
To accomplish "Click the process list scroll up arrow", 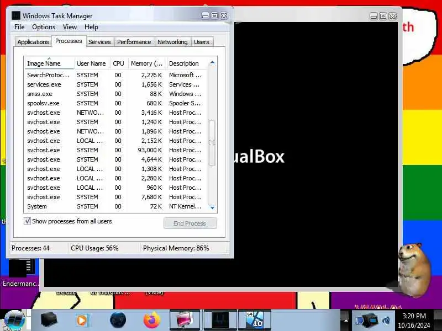I will pos(212,62).
